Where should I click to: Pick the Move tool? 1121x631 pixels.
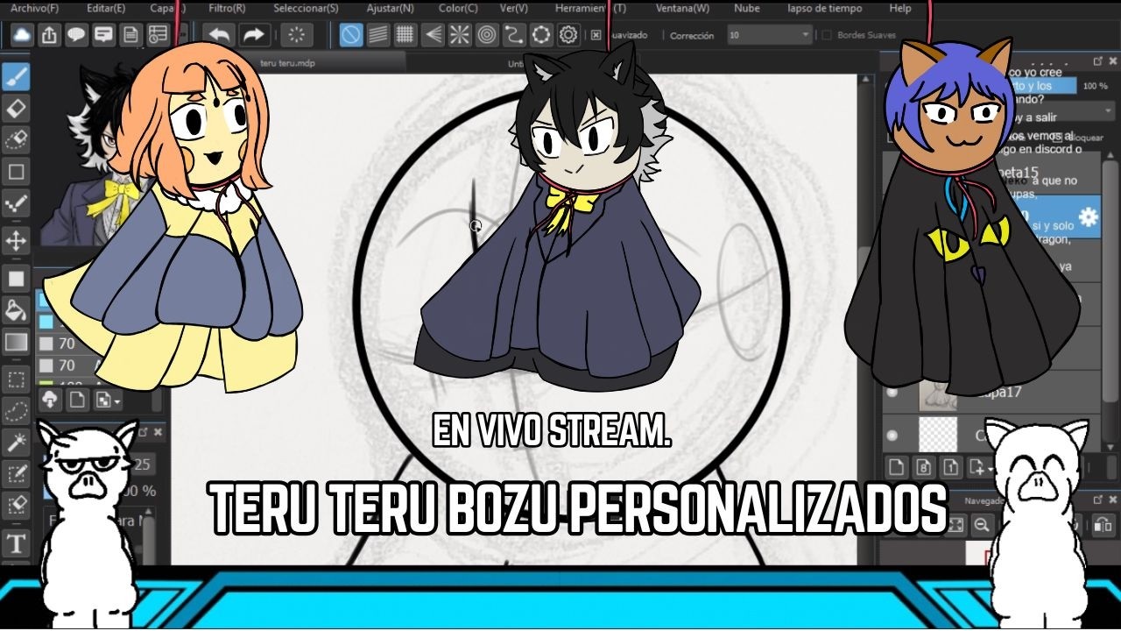(16, 239)
